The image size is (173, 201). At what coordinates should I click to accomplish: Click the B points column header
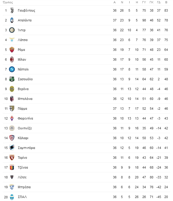click(166, 2)
